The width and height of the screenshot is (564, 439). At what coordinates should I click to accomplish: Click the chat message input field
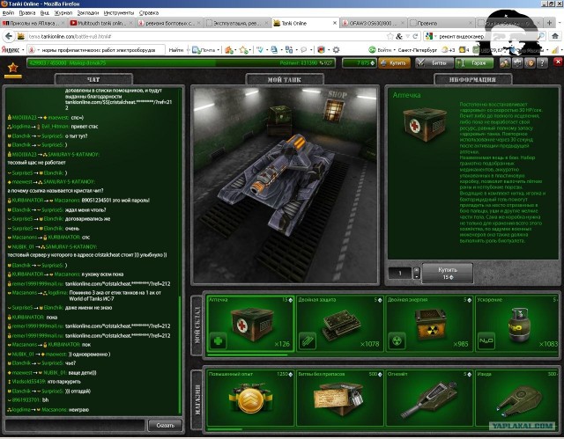(75, 425)
